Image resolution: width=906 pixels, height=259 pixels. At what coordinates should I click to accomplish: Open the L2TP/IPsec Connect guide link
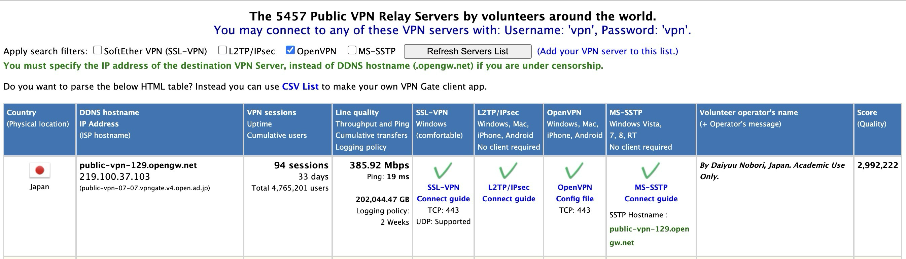(x=509, y=193)
